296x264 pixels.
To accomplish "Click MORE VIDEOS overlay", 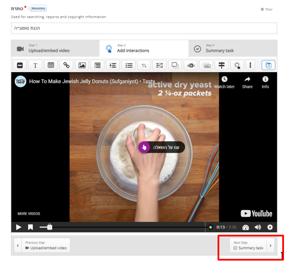I will point(29,213).
